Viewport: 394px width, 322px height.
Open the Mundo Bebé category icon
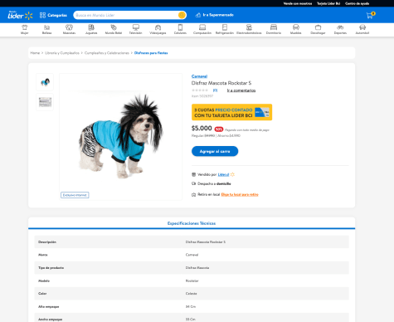(114, 29)
